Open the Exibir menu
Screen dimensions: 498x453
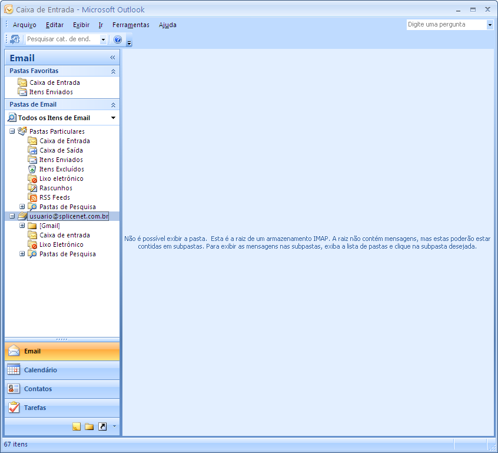(x=81, y=25)
